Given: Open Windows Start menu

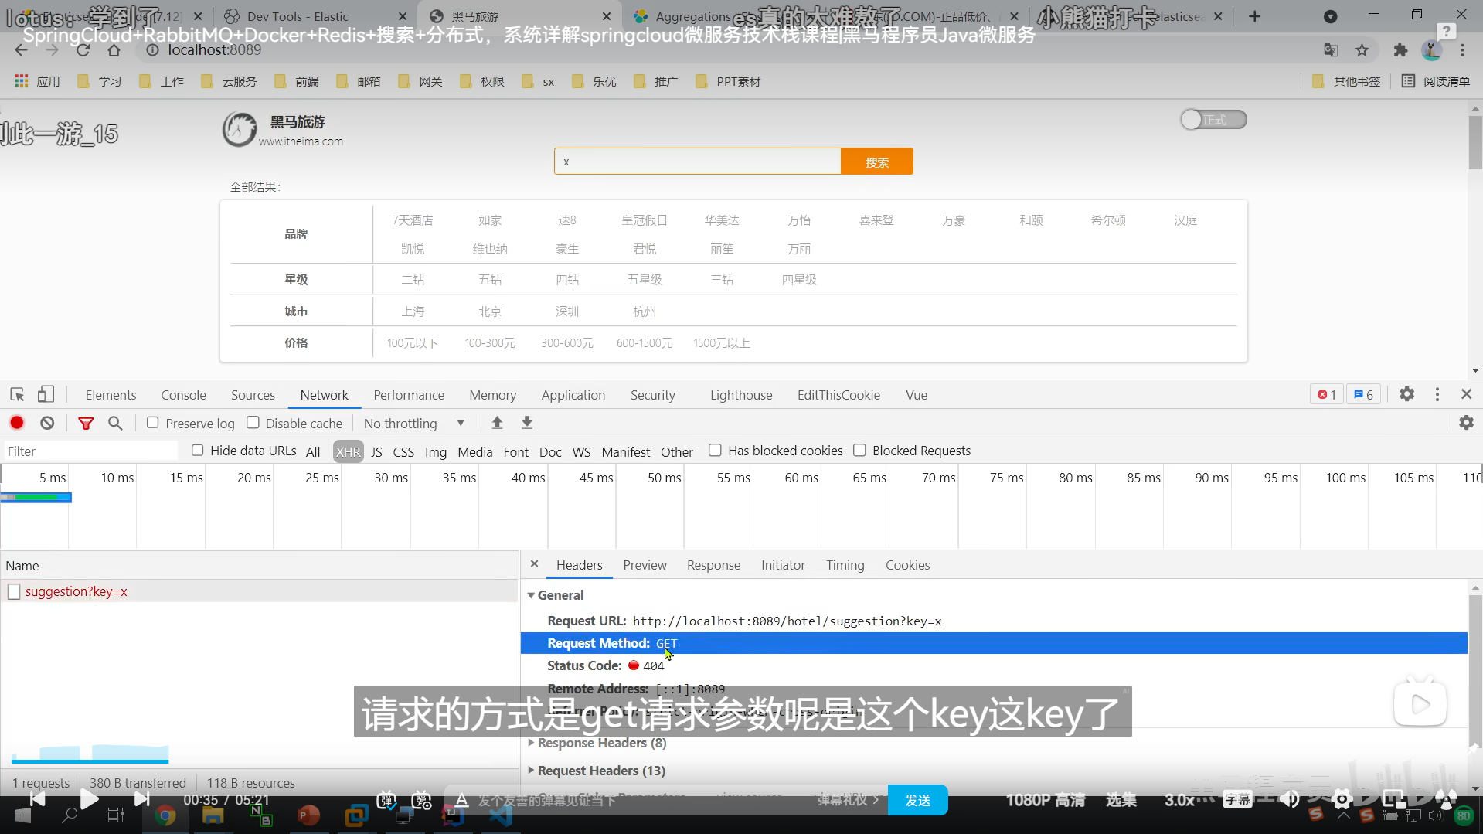Looking at the screenshot, I should pos(23,815).
